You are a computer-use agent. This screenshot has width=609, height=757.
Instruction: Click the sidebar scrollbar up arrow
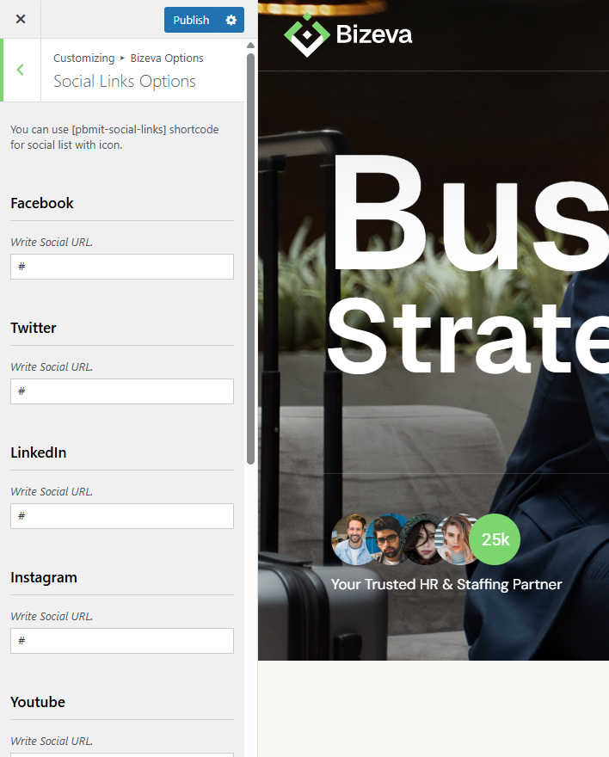pos(250,46)
